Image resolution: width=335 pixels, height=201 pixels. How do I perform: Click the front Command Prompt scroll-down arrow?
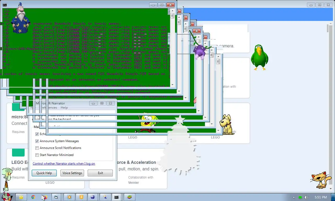(172, 85)
